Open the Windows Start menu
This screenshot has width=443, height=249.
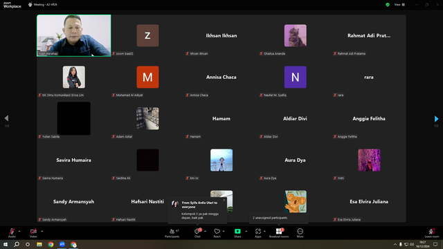click(x=6, y=244)
